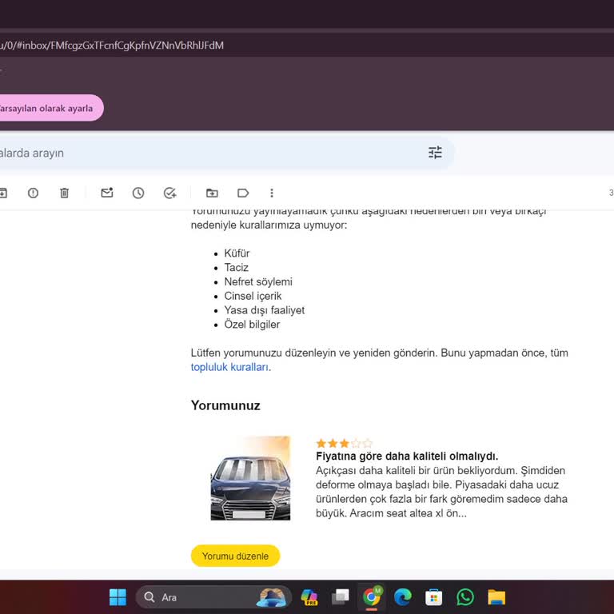Snooze this email with clock icon
This screenshot has width=614, height=614.
coord(138,193)
